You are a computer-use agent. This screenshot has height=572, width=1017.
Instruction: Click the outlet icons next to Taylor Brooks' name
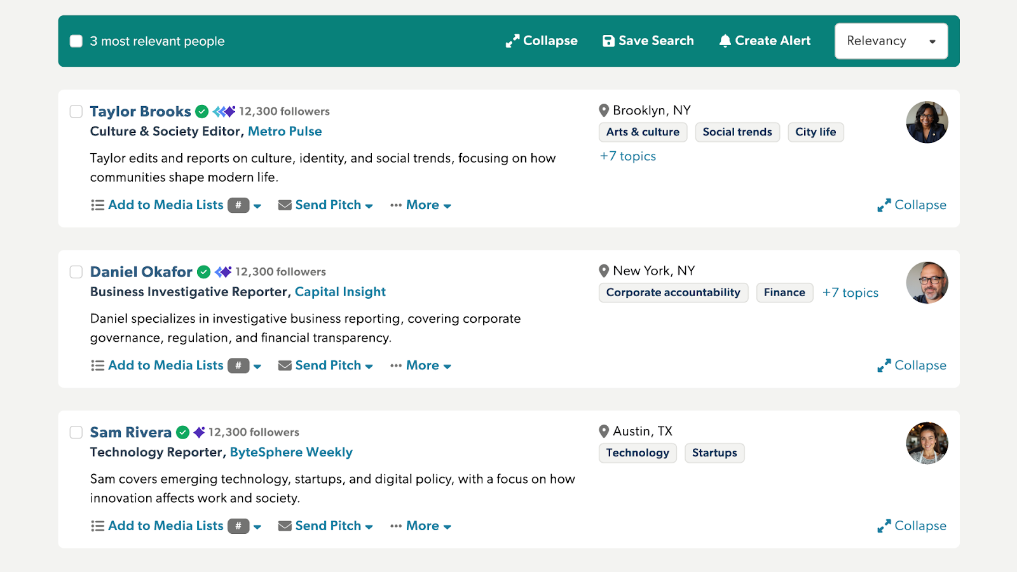[x=222, y=111]
